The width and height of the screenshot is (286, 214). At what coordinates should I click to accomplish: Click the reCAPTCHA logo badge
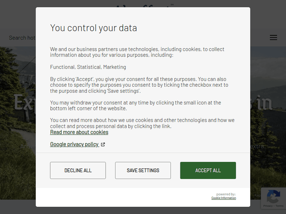[x=273, y=197]
